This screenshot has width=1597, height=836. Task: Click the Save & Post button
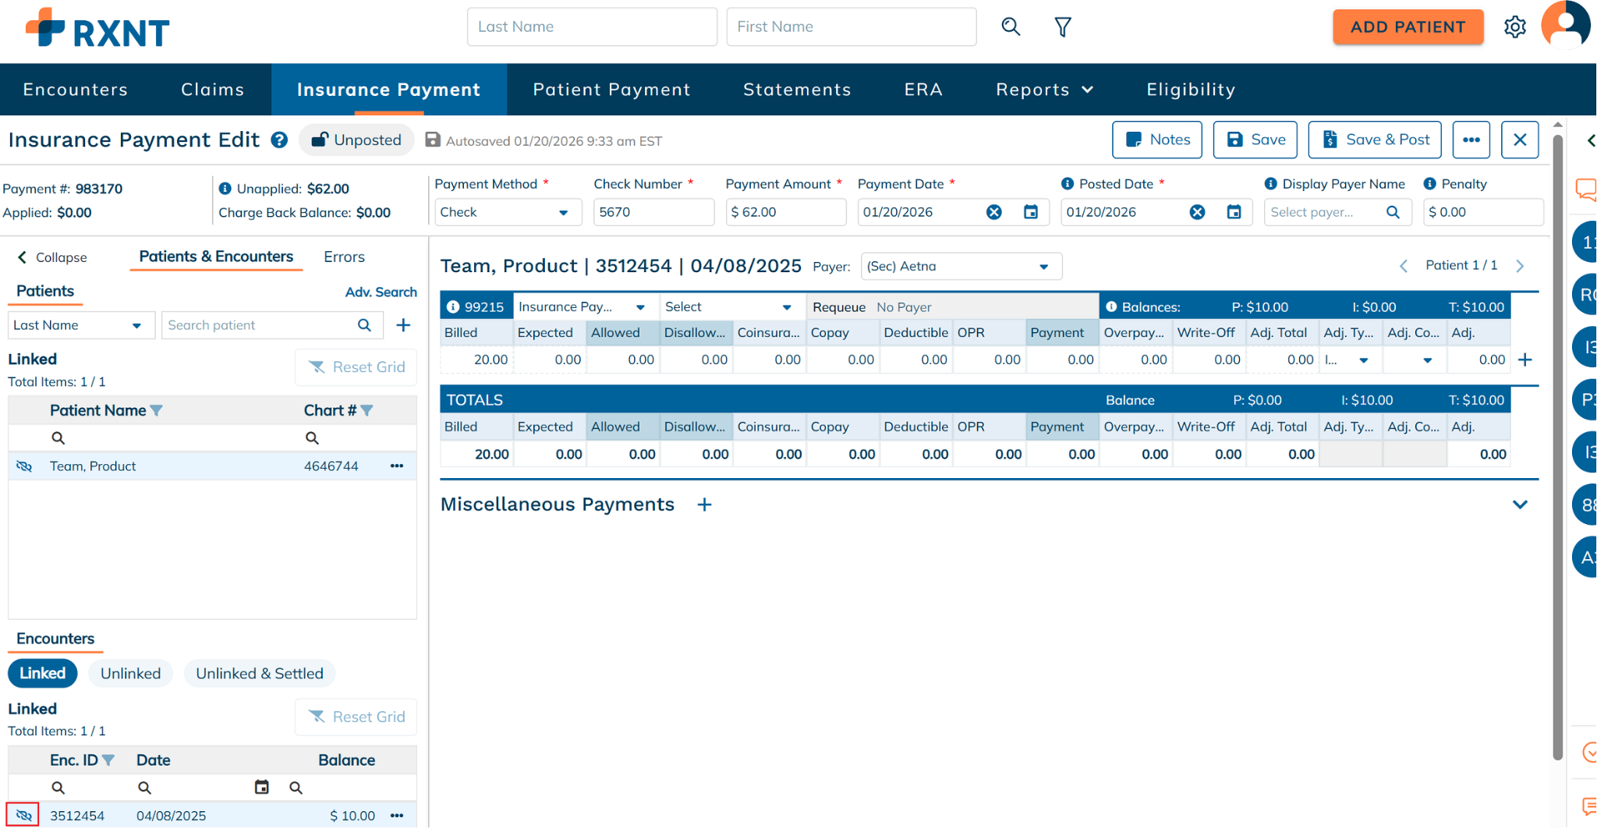(1375, 140)
